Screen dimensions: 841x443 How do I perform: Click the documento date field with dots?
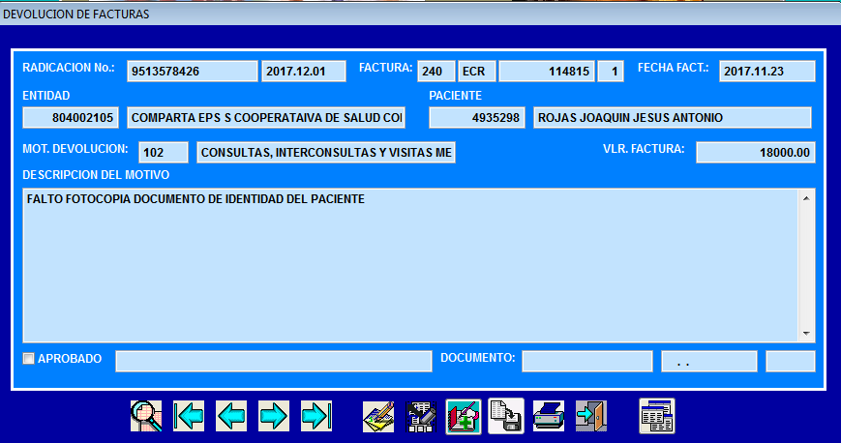coord(709,361)
